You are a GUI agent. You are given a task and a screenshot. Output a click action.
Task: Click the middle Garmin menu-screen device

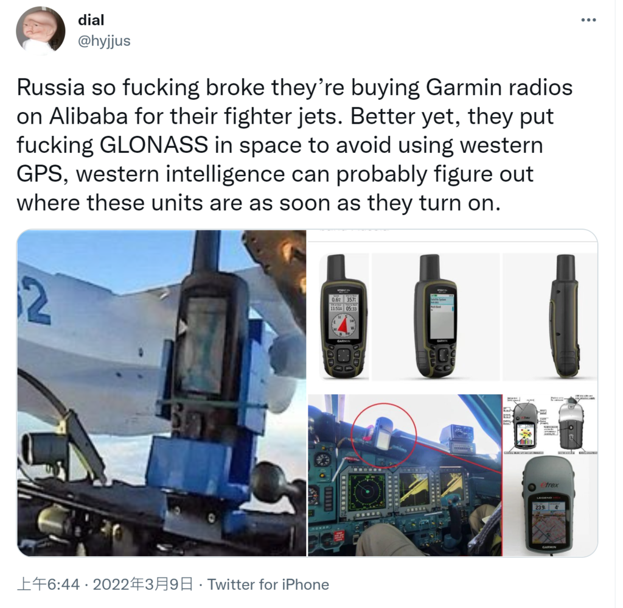436,316
